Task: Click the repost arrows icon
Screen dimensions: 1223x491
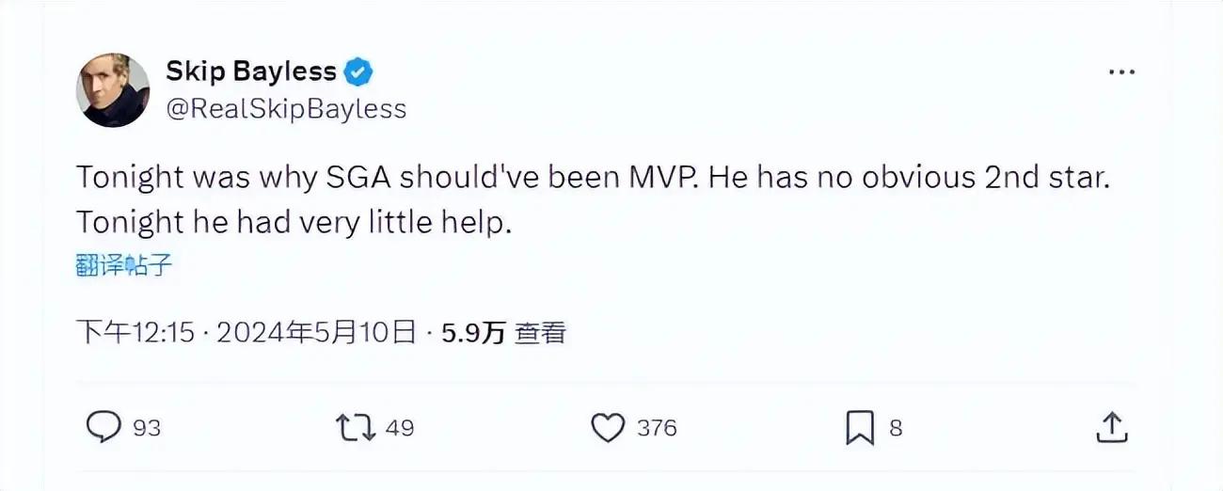Action: tap(355, 428)
